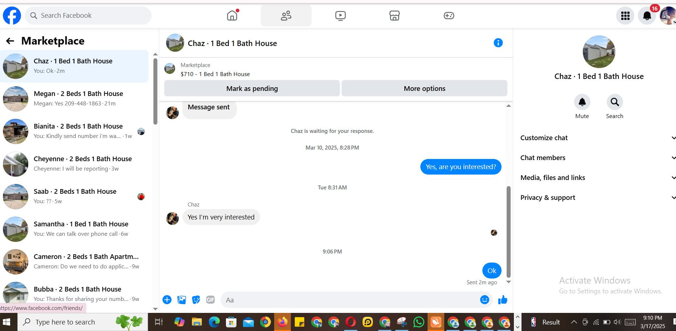Open more actions plus icon in composer

click(167, 299)
